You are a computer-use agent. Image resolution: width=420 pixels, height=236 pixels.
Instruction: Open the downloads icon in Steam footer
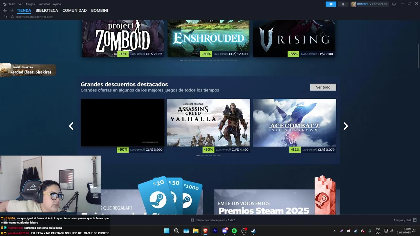[x=193, y=220]
